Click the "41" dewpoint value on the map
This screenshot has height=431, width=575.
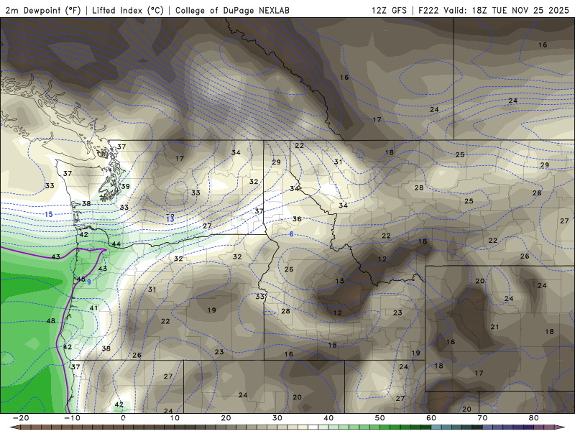pyautogui.click(x=94, y=308)
